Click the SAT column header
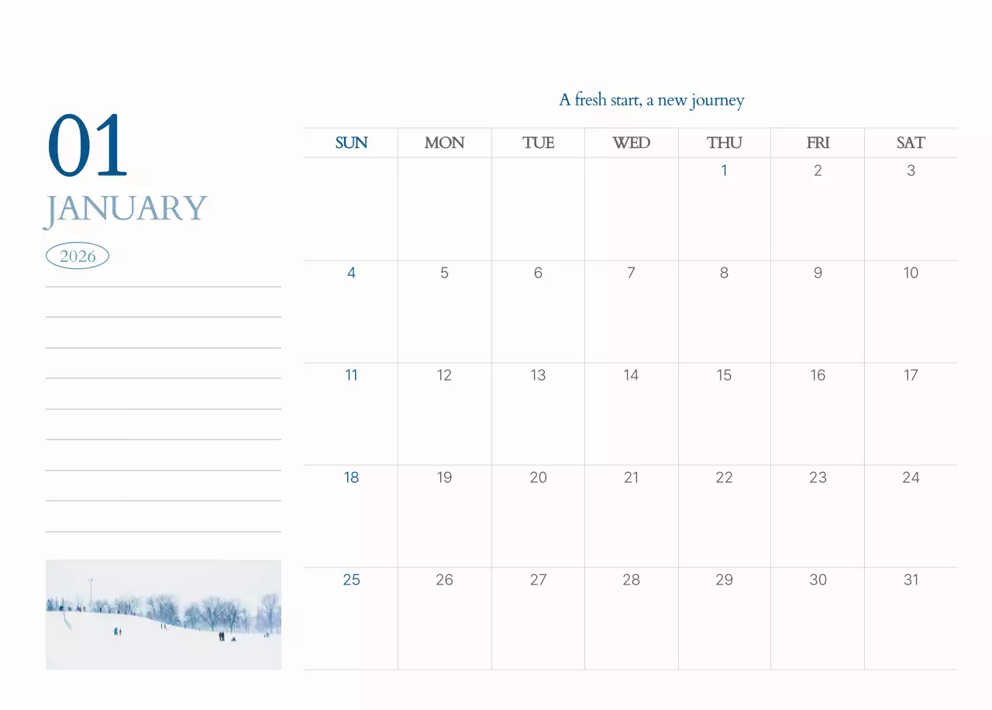 pos(911,143)
